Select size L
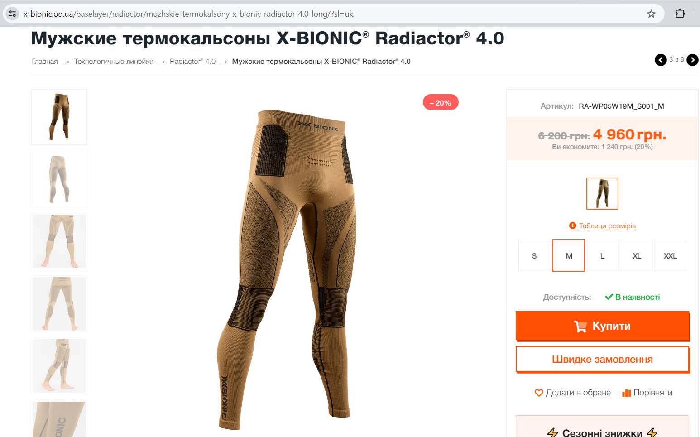Screen dimensions: 700x437 pos(602,256)
